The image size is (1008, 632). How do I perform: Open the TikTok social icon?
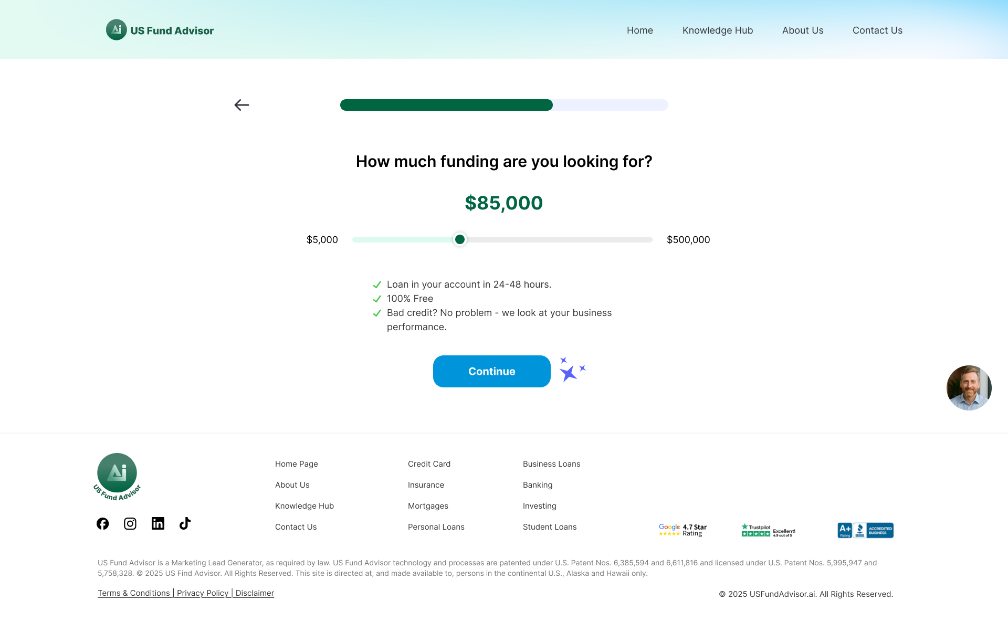click(185, 524)
